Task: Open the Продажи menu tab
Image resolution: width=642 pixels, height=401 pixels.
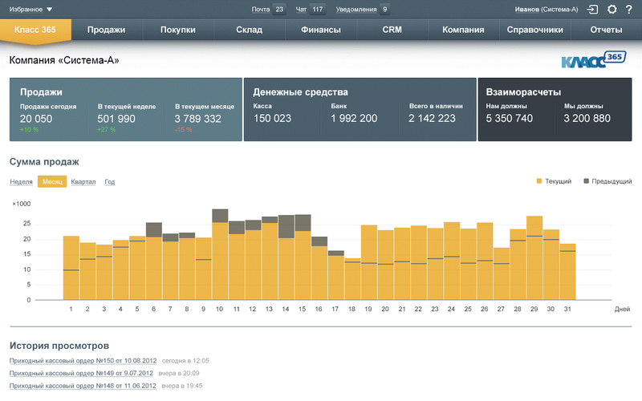Action: 106,30
